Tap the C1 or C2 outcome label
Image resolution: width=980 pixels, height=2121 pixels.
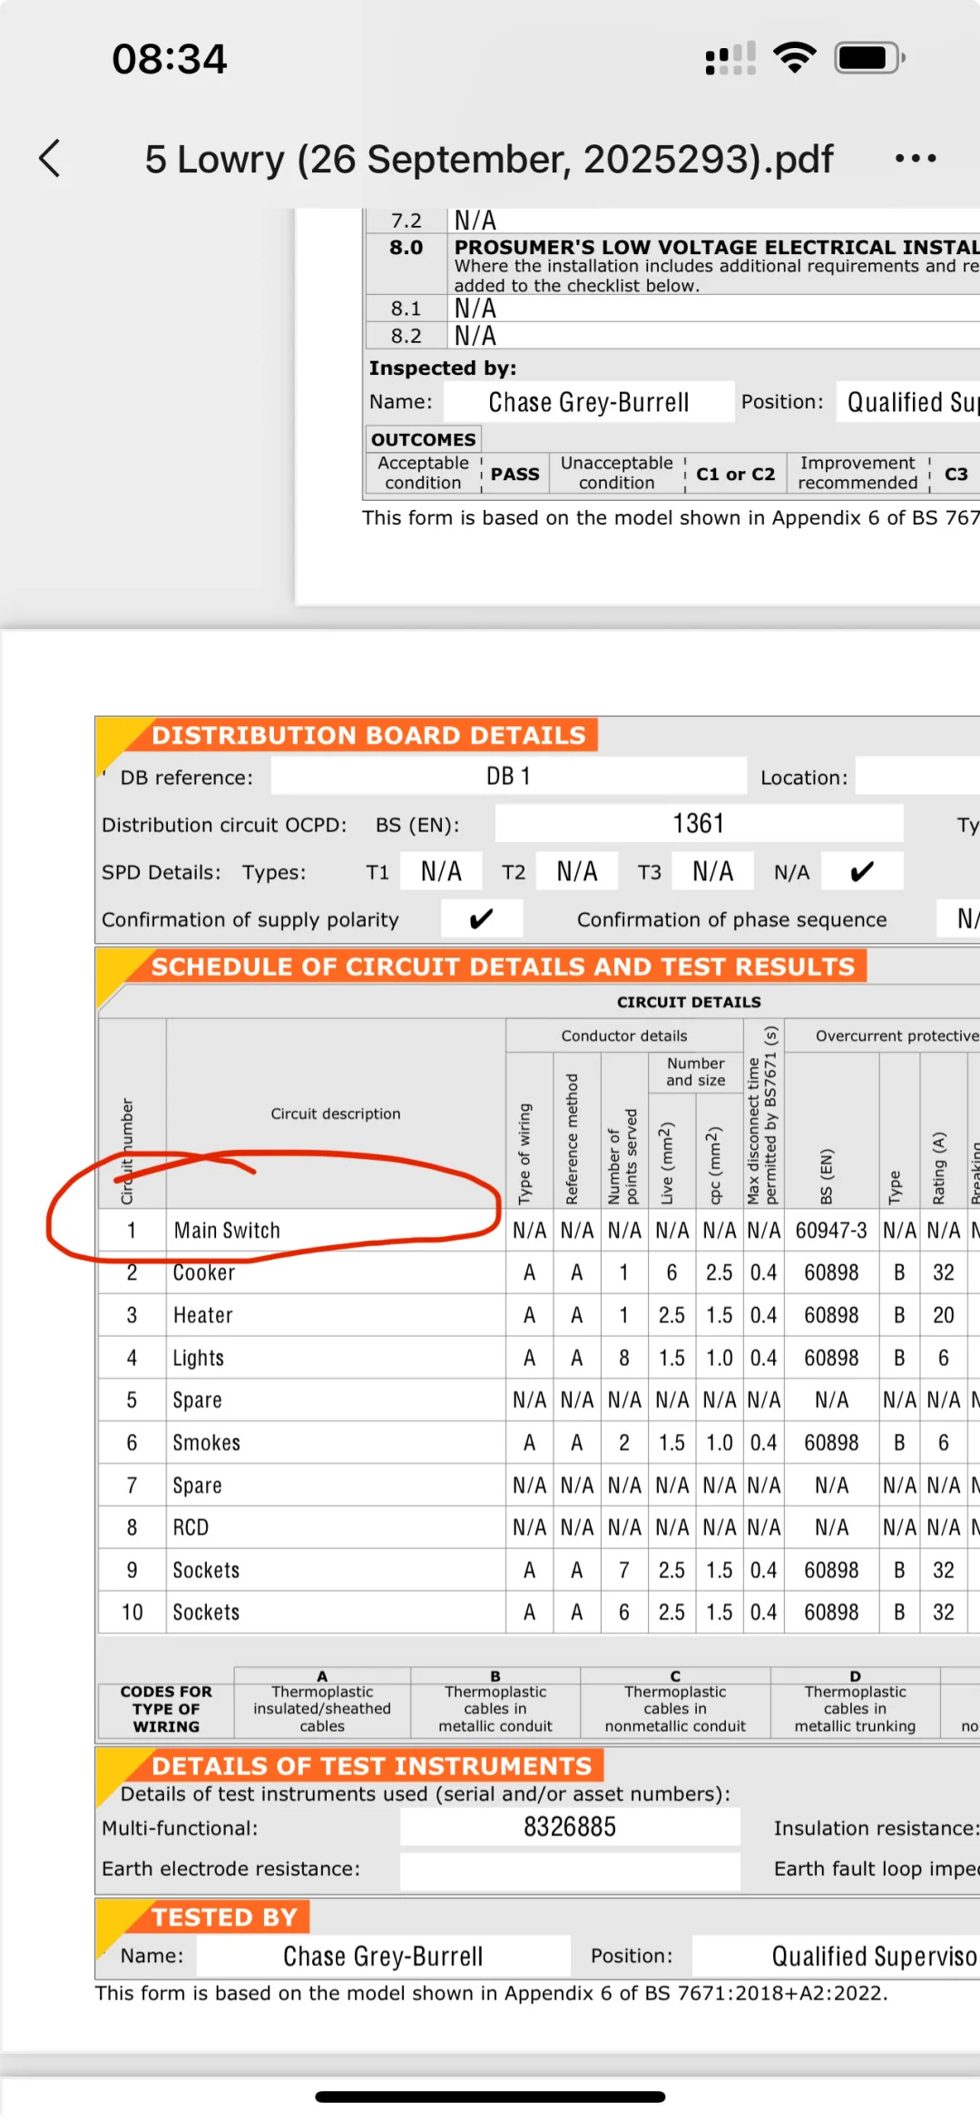tap(735, 474)
